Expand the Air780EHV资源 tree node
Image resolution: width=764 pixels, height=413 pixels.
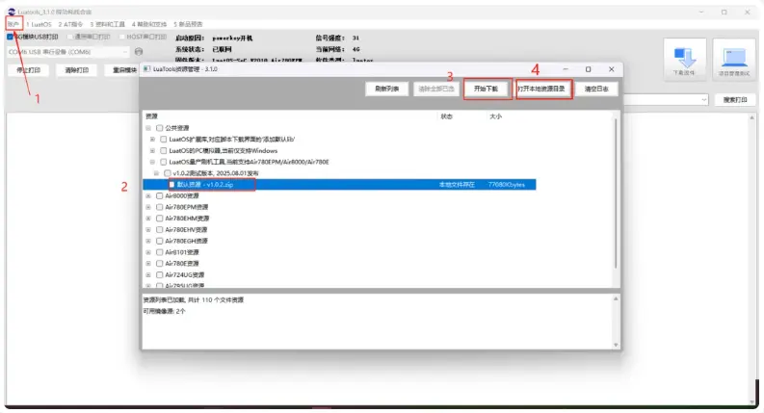(148, 230)
